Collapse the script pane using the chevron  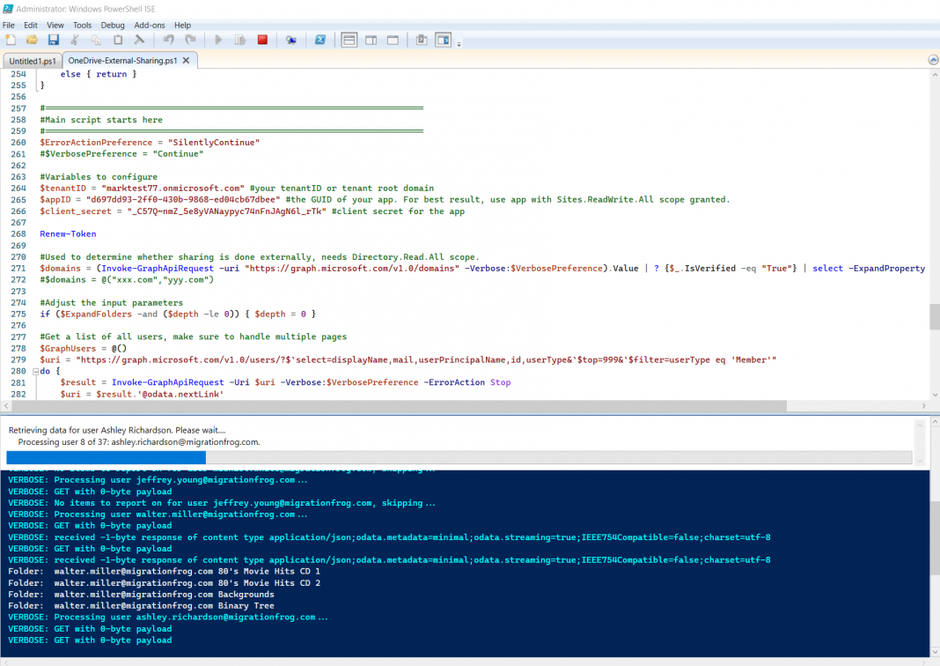(x=933, y=60)
